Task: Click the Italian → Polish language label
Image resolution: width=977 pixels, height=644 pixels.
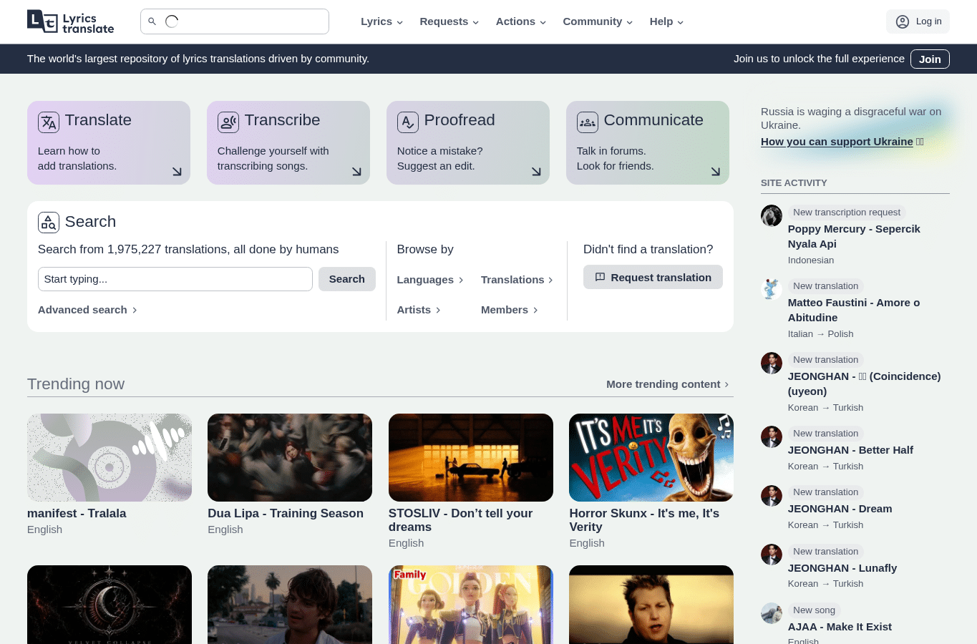Action: (x=820, y=334)
